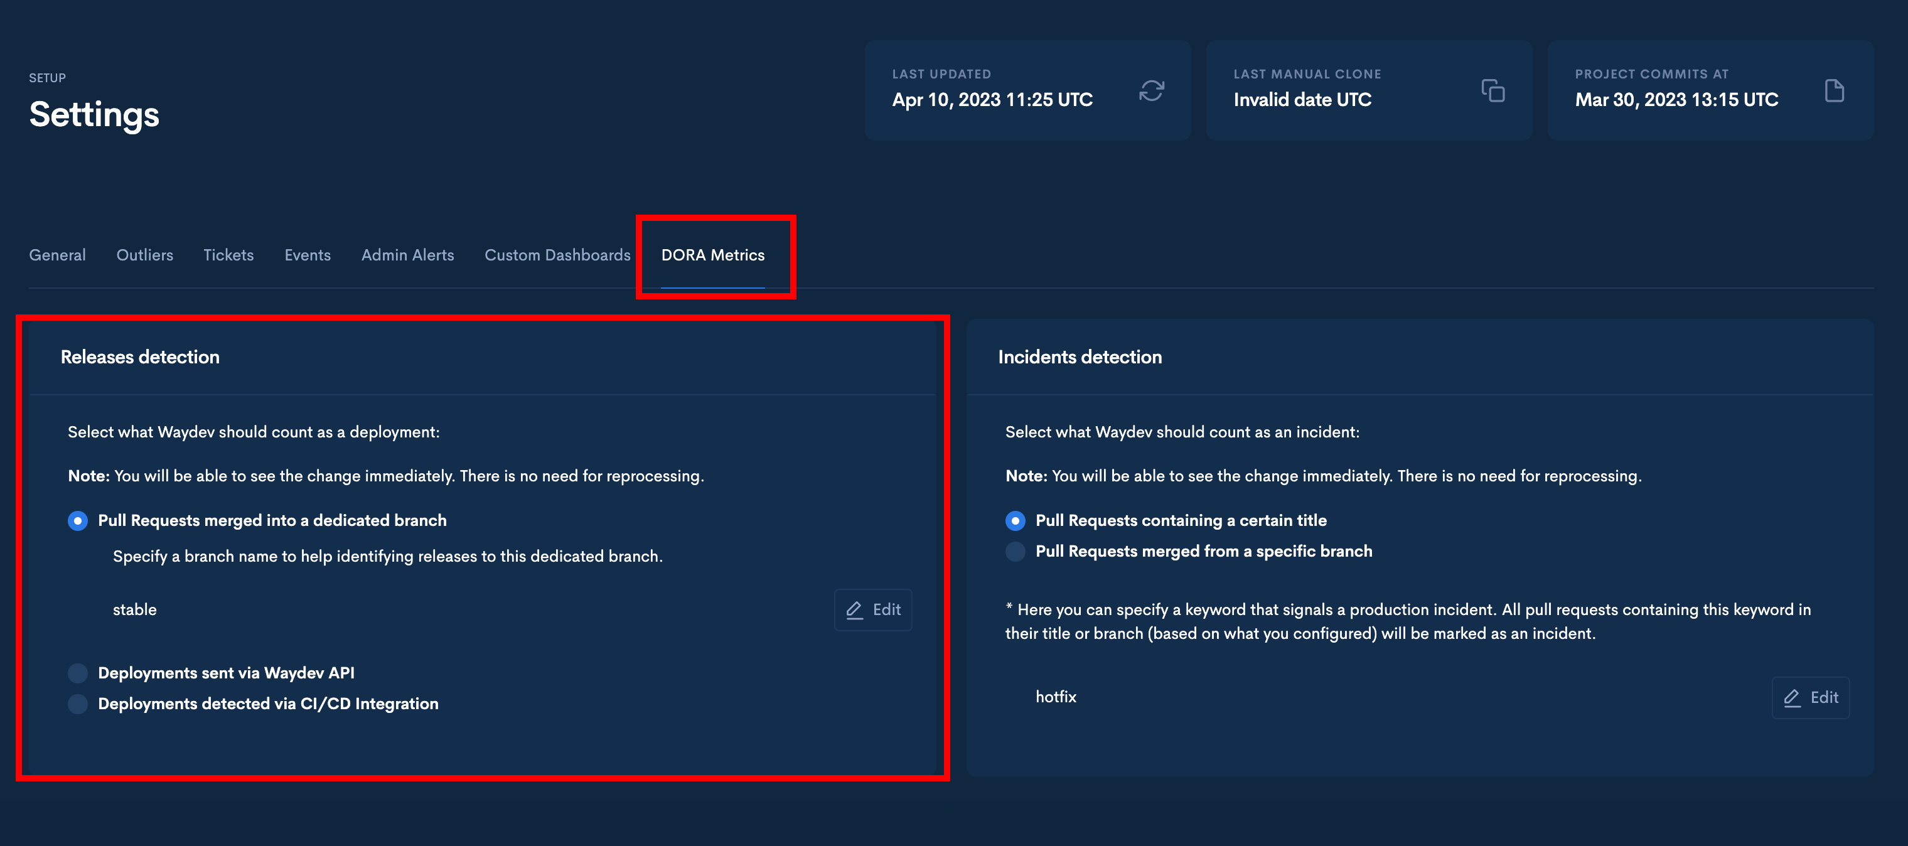Select Pull Requests containing a certain title
Screen dimensions: 1908x846
[x=1015, y=521]
